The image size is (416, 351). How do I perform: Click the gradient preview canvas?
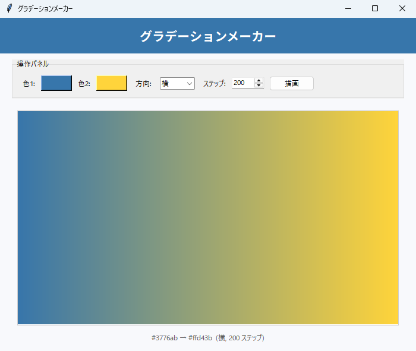pos(208,217)
